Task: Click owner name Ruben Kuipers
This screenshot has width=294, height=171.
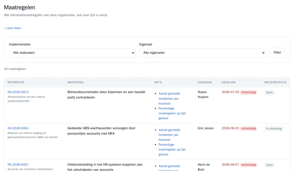Action: click(203, 94)
